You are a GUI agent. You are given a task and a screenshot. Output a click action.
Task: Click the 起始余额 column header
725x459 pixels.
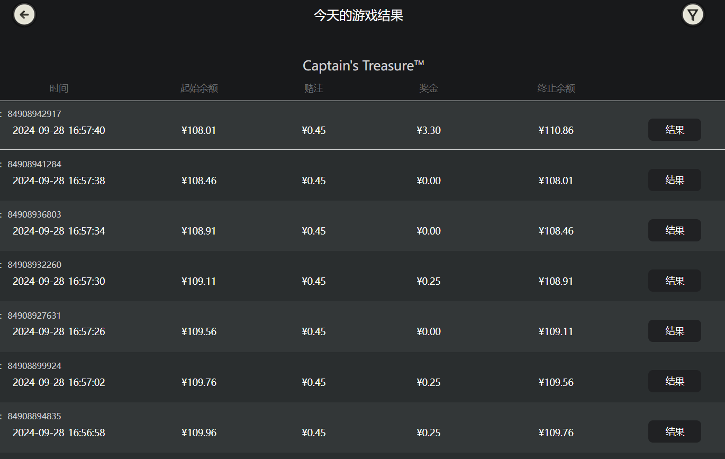(x=199, y=88)
